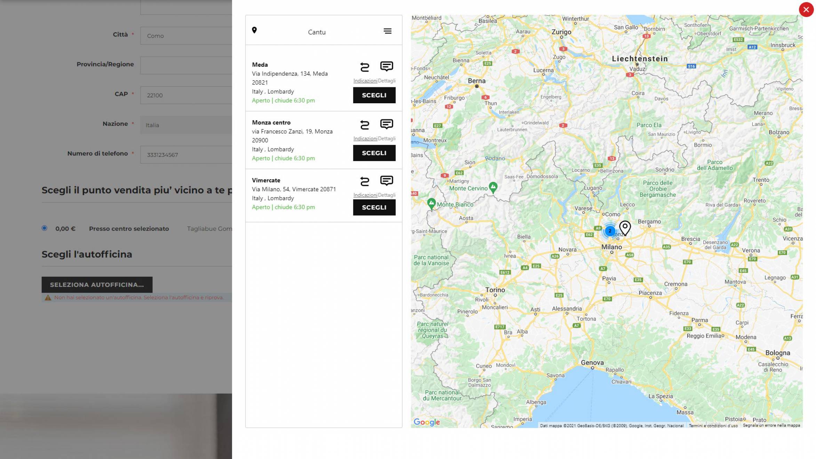This screenshot has width=816, height=459.
Task: Open Indicazioni link for Monza centro
Action: click(x=365, y=138)
